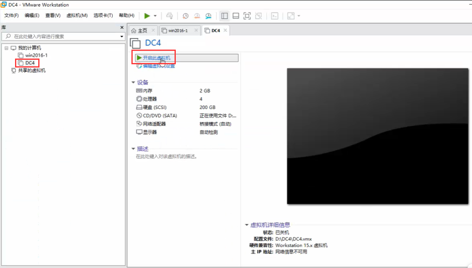Click the 2 GB memory value
472x268 pixels.
[x=205, y=91]
